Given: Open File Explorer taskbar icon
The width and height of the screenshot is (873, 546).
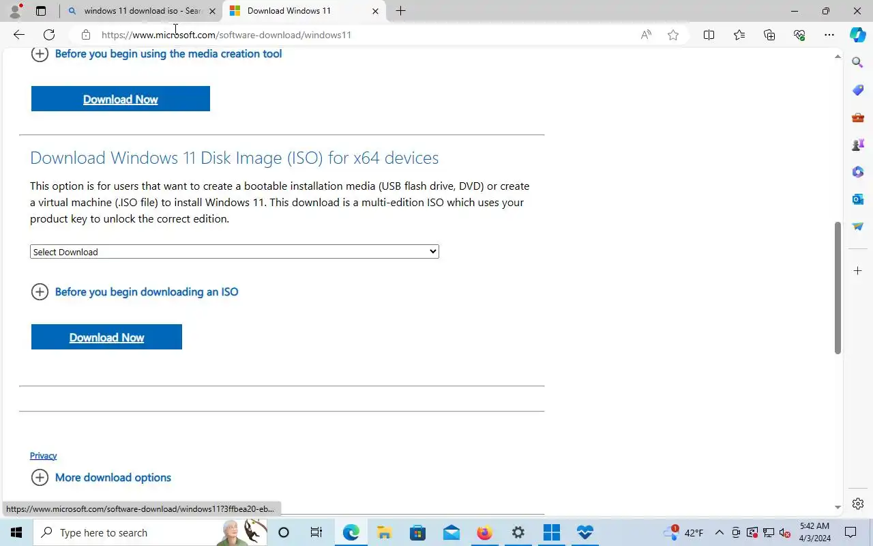Looking at the screenshot, I should coord(384,532).
